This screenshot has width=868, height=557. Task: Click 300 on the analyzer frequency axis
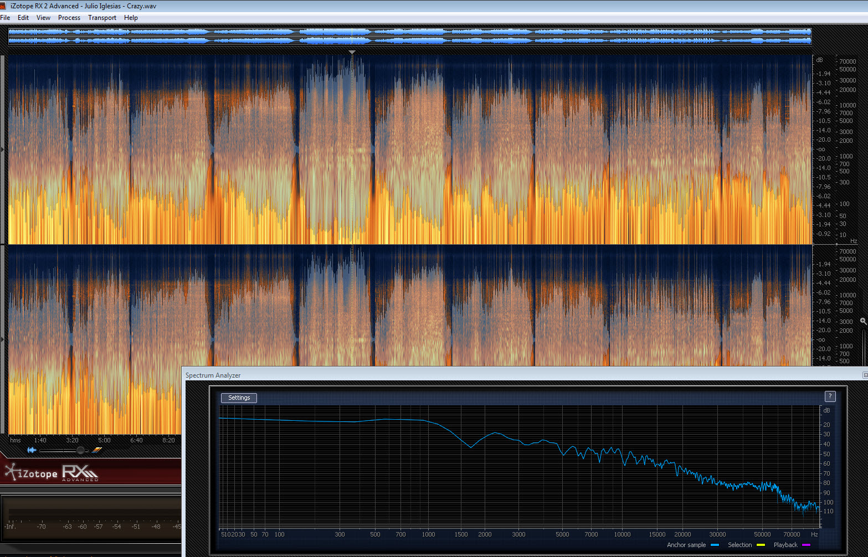tap(340, 534)
